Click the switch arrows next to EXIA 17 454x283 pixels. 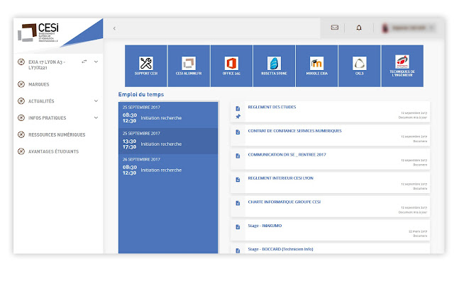coord(84,62)
